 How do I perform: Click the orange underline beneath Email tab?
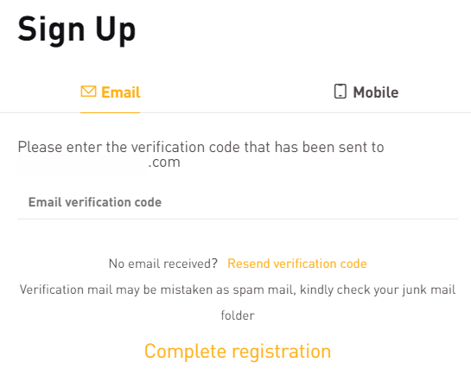(x=111, y=112)
